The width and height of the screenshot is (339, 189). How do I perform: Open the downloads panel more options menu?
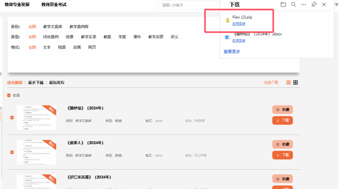click(303, 4)
